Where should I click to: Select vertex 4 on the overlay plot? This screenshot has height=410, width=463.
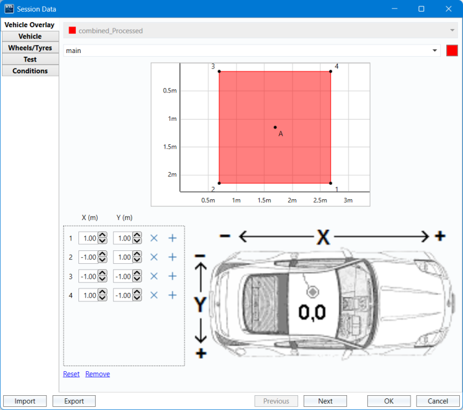click(x=330, y=72)
